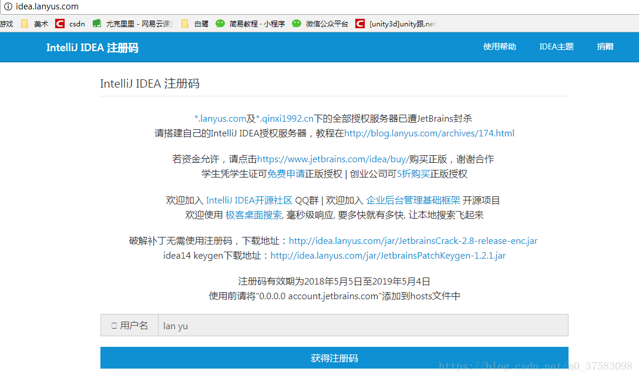The width and height of the screenshot is (639, 378).
Task: Open the blog.lanyus.com/archives/174.html tutorial link
Action: [x=429, y=133]
